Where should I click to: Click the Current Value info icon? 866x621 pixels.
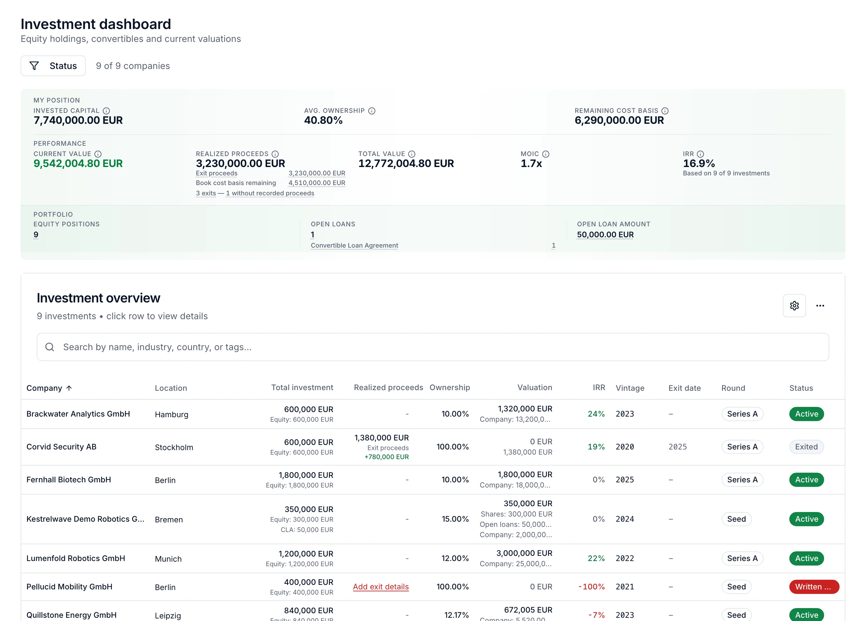(98, 154)
